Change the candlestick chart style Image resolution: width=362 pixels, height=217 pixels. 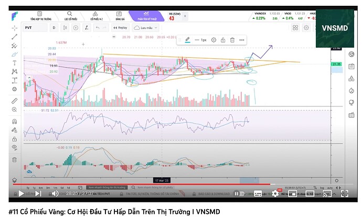(x=65, y=28)
